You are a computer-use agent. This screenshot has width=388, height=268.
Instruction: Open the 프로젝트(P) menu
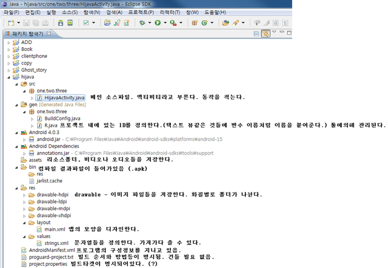pyautogui.click(x=141, y=13)
